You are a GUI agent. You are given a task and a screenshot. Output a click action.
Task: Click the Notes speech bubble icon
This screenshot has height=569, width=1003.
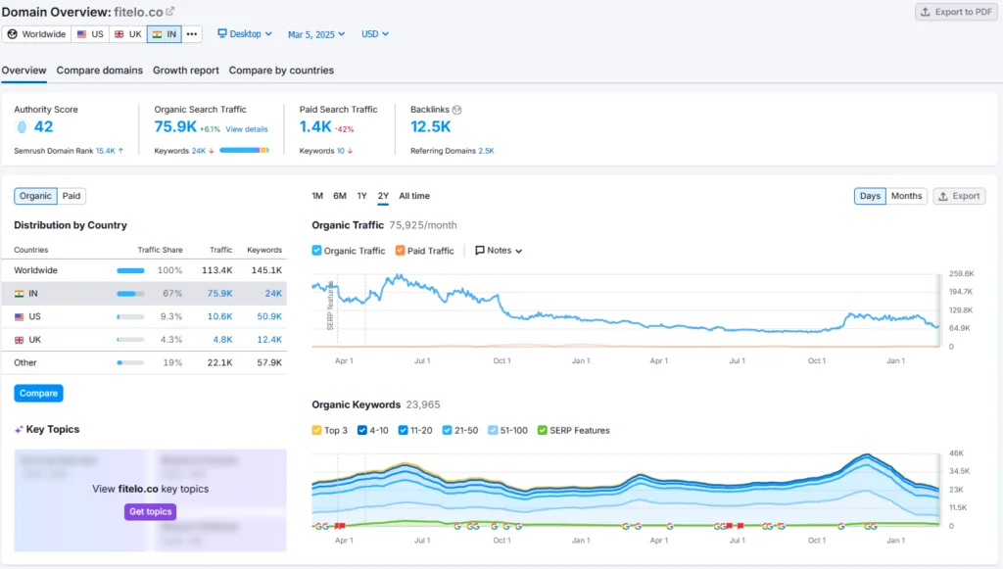(x=480, y=251)
